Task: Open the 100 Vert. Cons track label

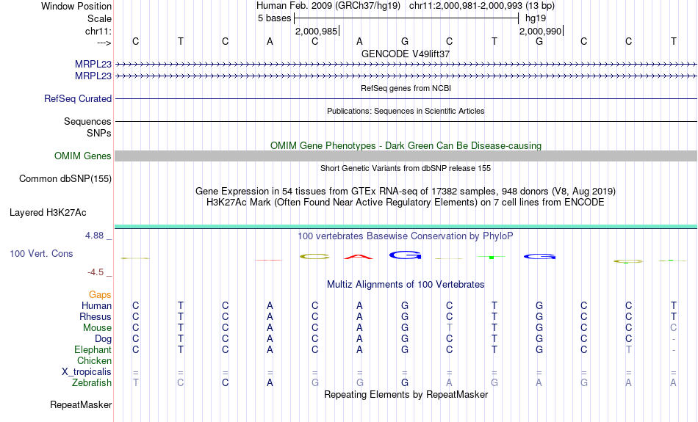Action: coord(41,253)
